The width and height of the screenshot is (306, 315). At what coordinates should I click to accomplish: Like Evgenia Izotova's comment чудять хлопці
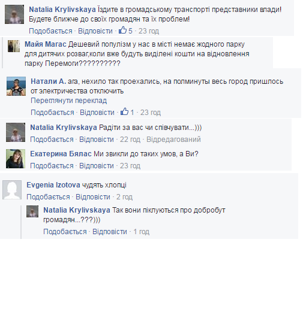point(48,197)
